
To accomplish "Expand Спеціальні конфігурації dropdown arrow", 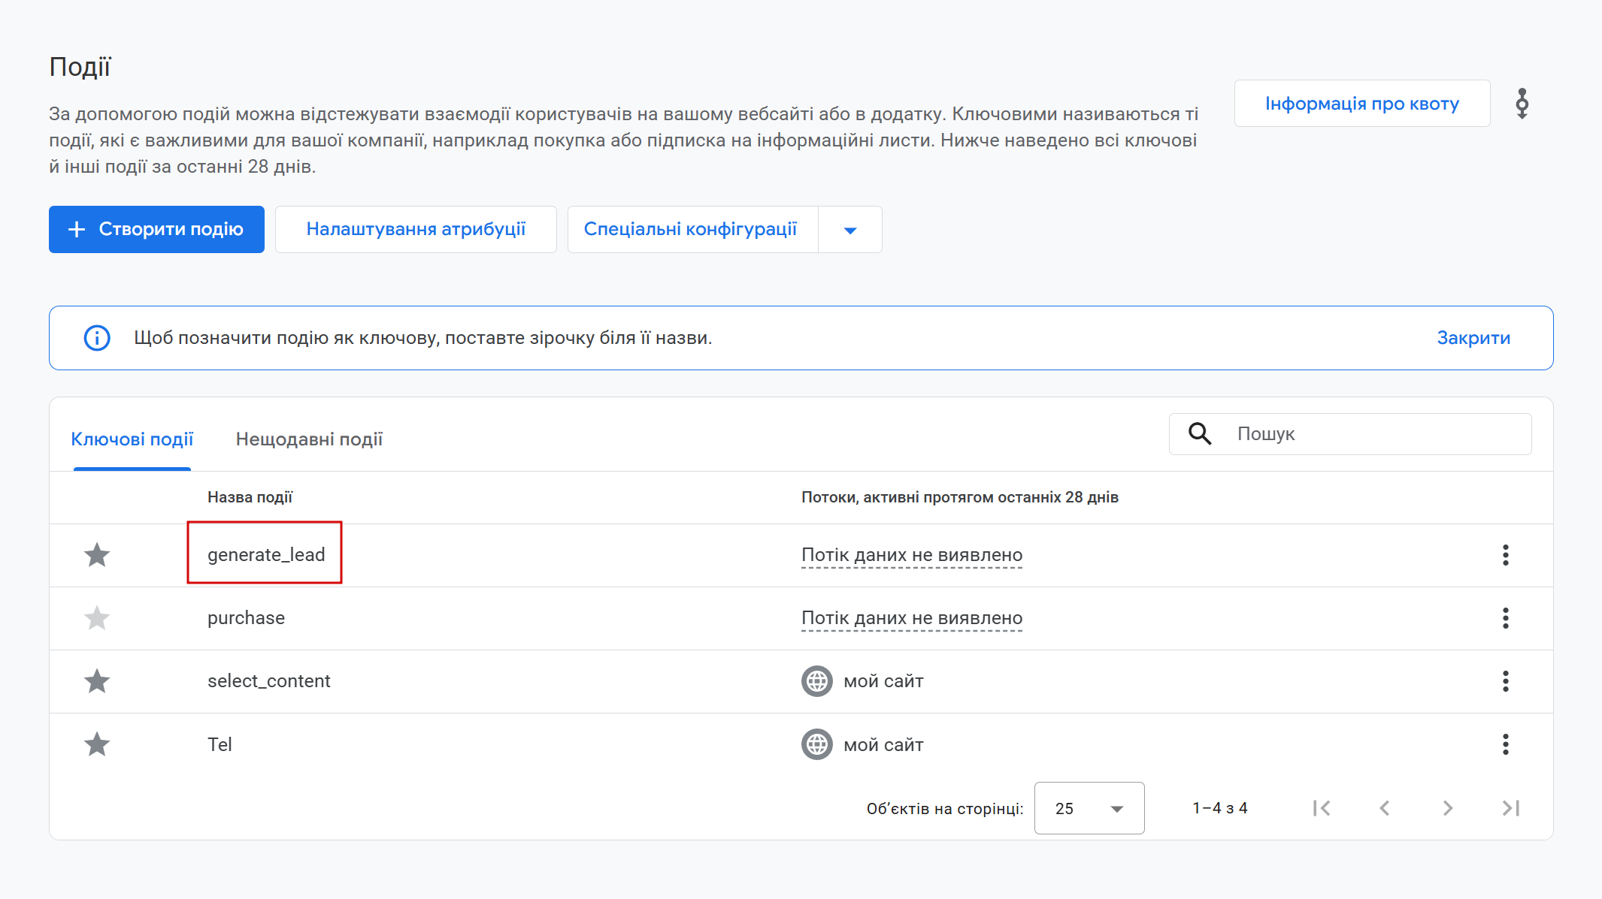I will point(850,230).
